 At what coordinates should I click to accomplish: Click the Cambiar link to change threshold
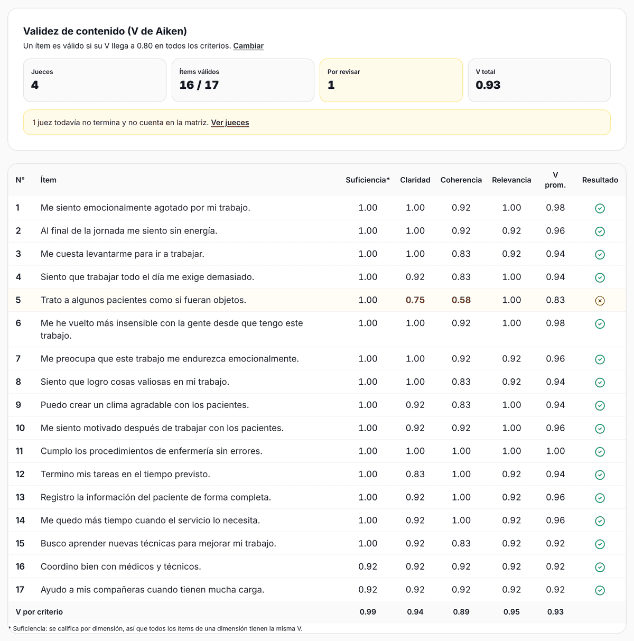248,46
